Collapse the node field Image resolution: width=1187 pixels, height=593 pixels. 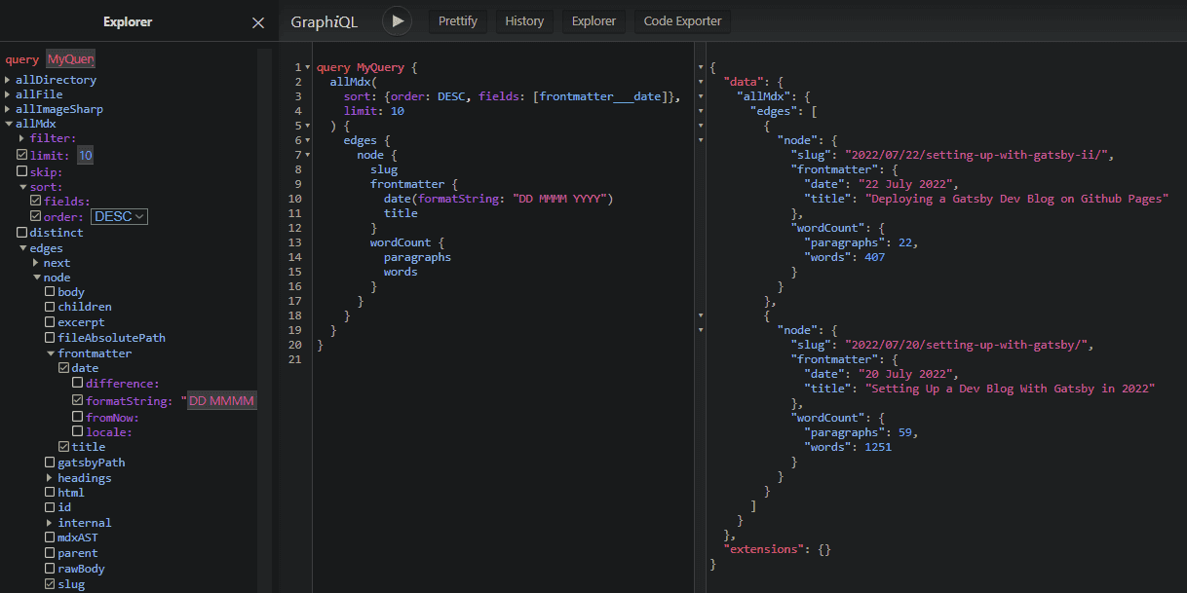pos(36,278)
